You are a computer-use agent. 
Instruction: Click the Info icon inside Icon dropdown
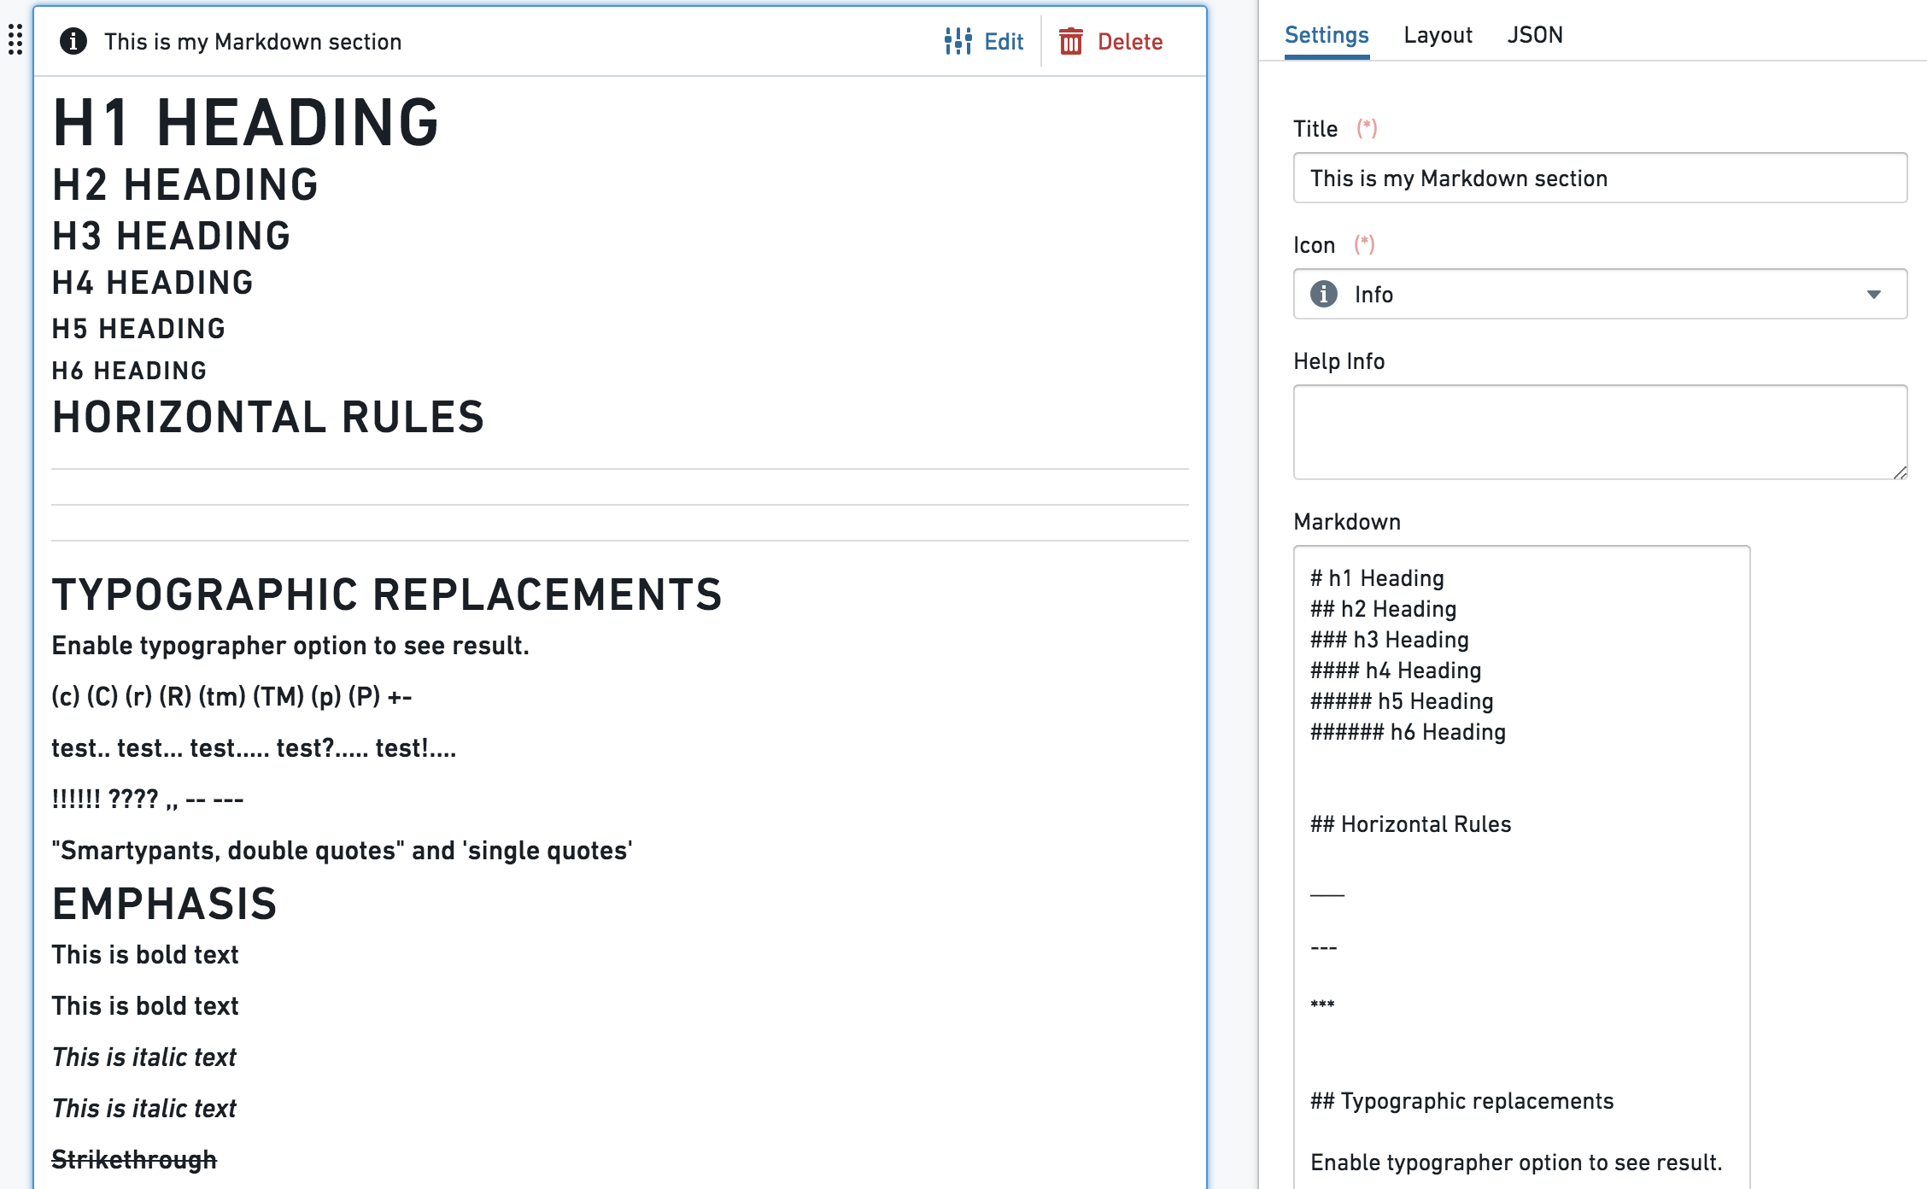coord(1324,294)
